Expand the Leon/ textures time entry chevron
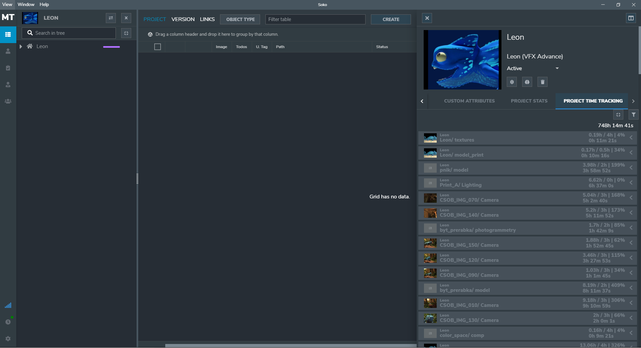641x348 pixels. [x=631, y=138]
